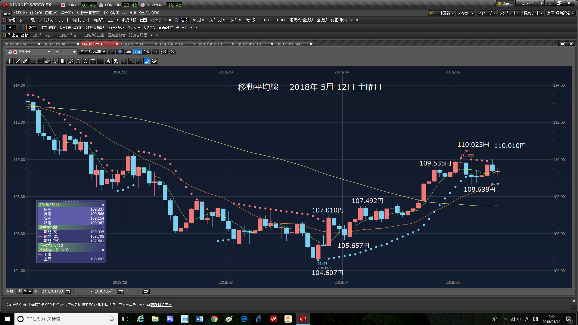The width and height of the screenshot is (578, 325).
Task: Open the 詳細はこちら link
Action: click(161, 305)
